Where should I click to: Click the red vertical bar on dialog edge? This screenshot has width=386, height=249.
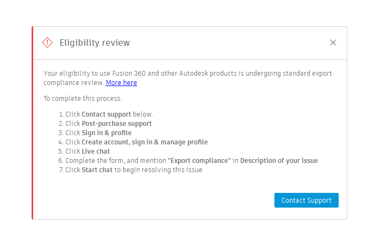click(33, 123)
